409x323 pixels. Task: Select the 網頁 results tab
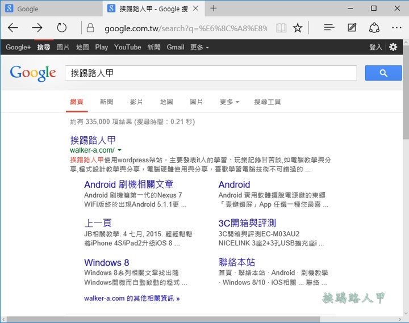(x=77, y=102)
